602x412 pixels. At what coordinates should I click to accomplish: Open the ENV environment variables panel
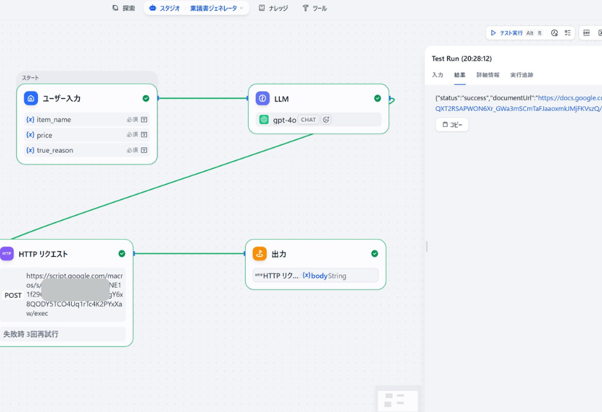pyautogui.click(x=587, y=33)
